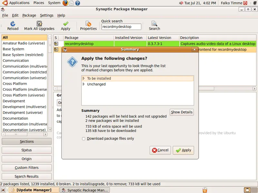Screen dimensions: 258x193
Task: Open the help icon in top panel
Action: pyautogui.click(x=77, y=3)
